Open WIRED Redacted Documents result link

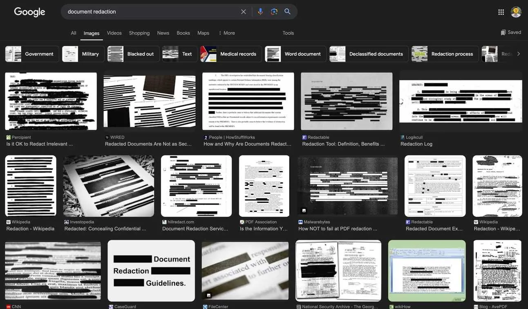(148, 144)
